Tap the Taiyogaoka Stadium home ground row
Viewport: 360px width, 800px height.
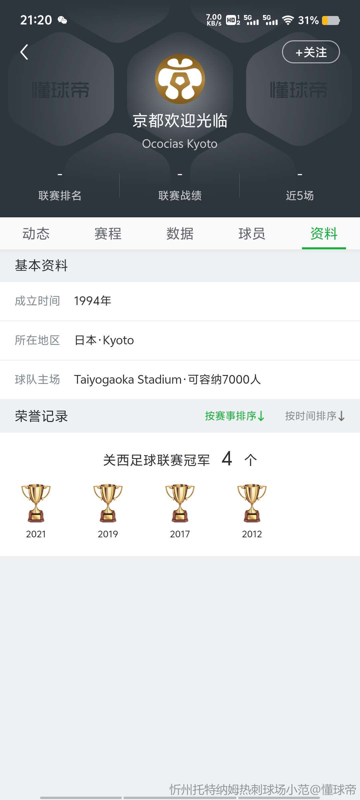[180, 379]
